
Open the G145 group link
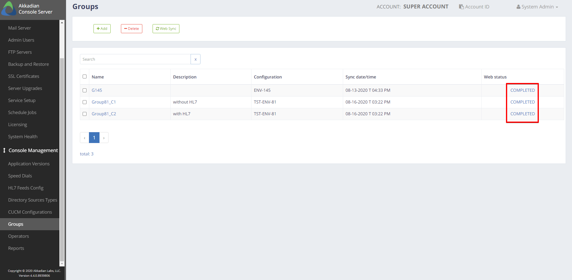97,90
